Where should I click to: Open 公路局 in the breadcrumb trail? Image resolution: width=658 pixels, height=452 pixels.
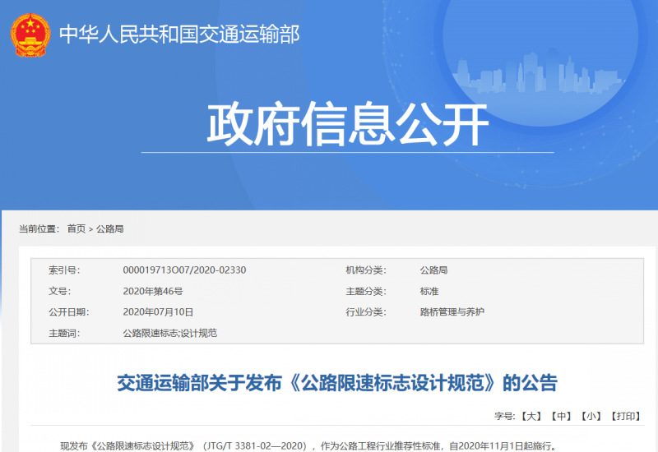pos(110,228)
